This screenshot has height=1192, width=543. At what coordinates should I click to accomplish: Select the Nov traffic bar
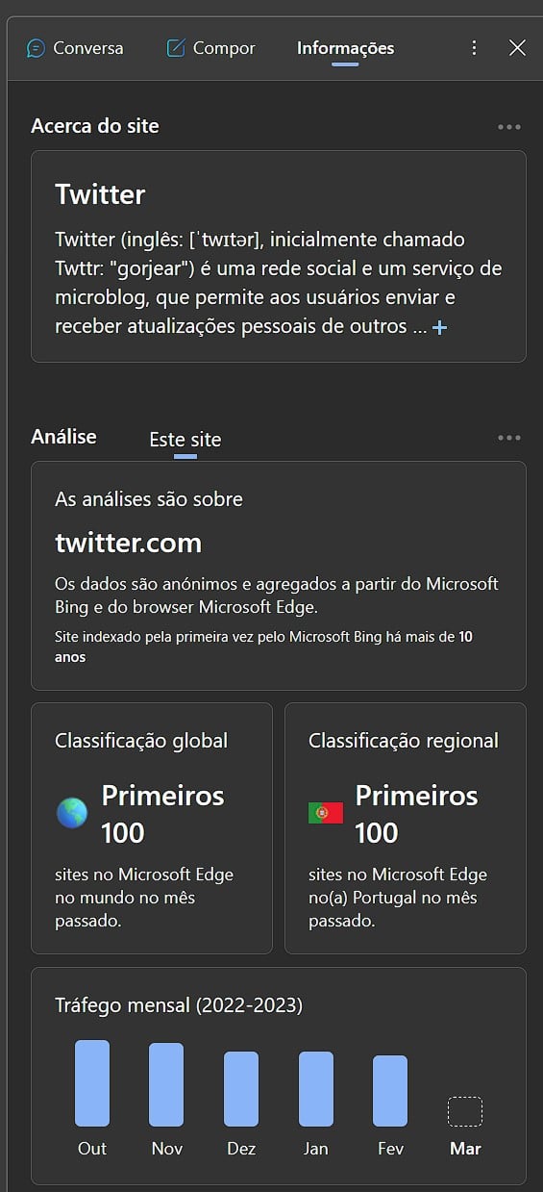point(166,1084)
